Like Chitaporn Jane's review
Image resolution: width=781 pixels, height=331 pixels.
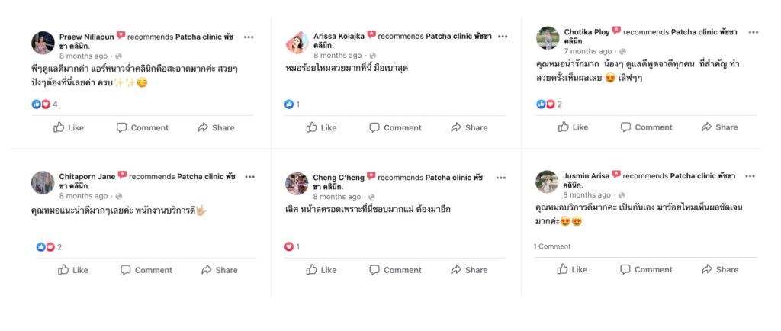72,269
